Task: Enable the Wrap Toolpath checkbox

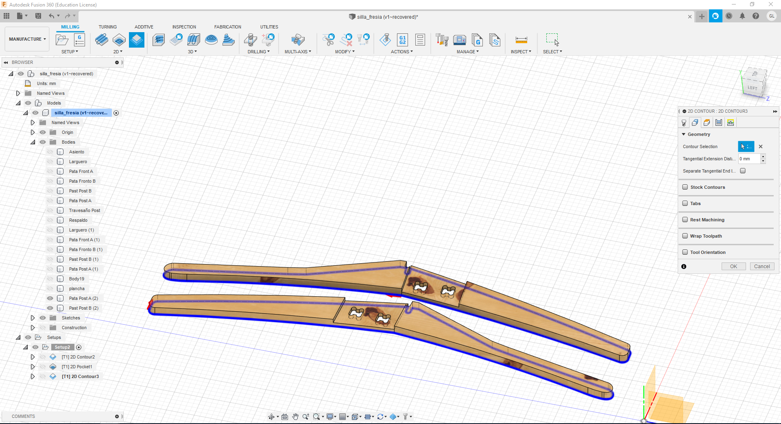Action: coord(685,236)
